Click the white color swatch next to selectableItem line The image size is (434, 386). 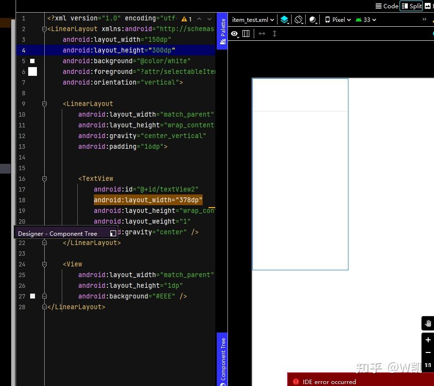pos(32,71)
